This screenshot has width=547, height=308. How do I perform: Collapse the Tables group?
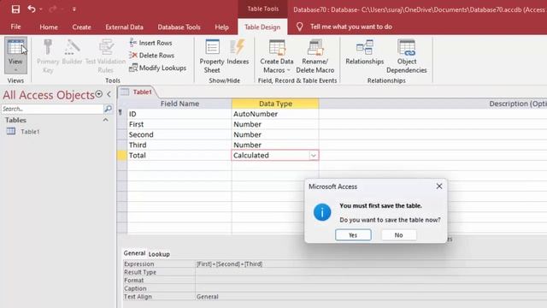click(x=105, y=120)
